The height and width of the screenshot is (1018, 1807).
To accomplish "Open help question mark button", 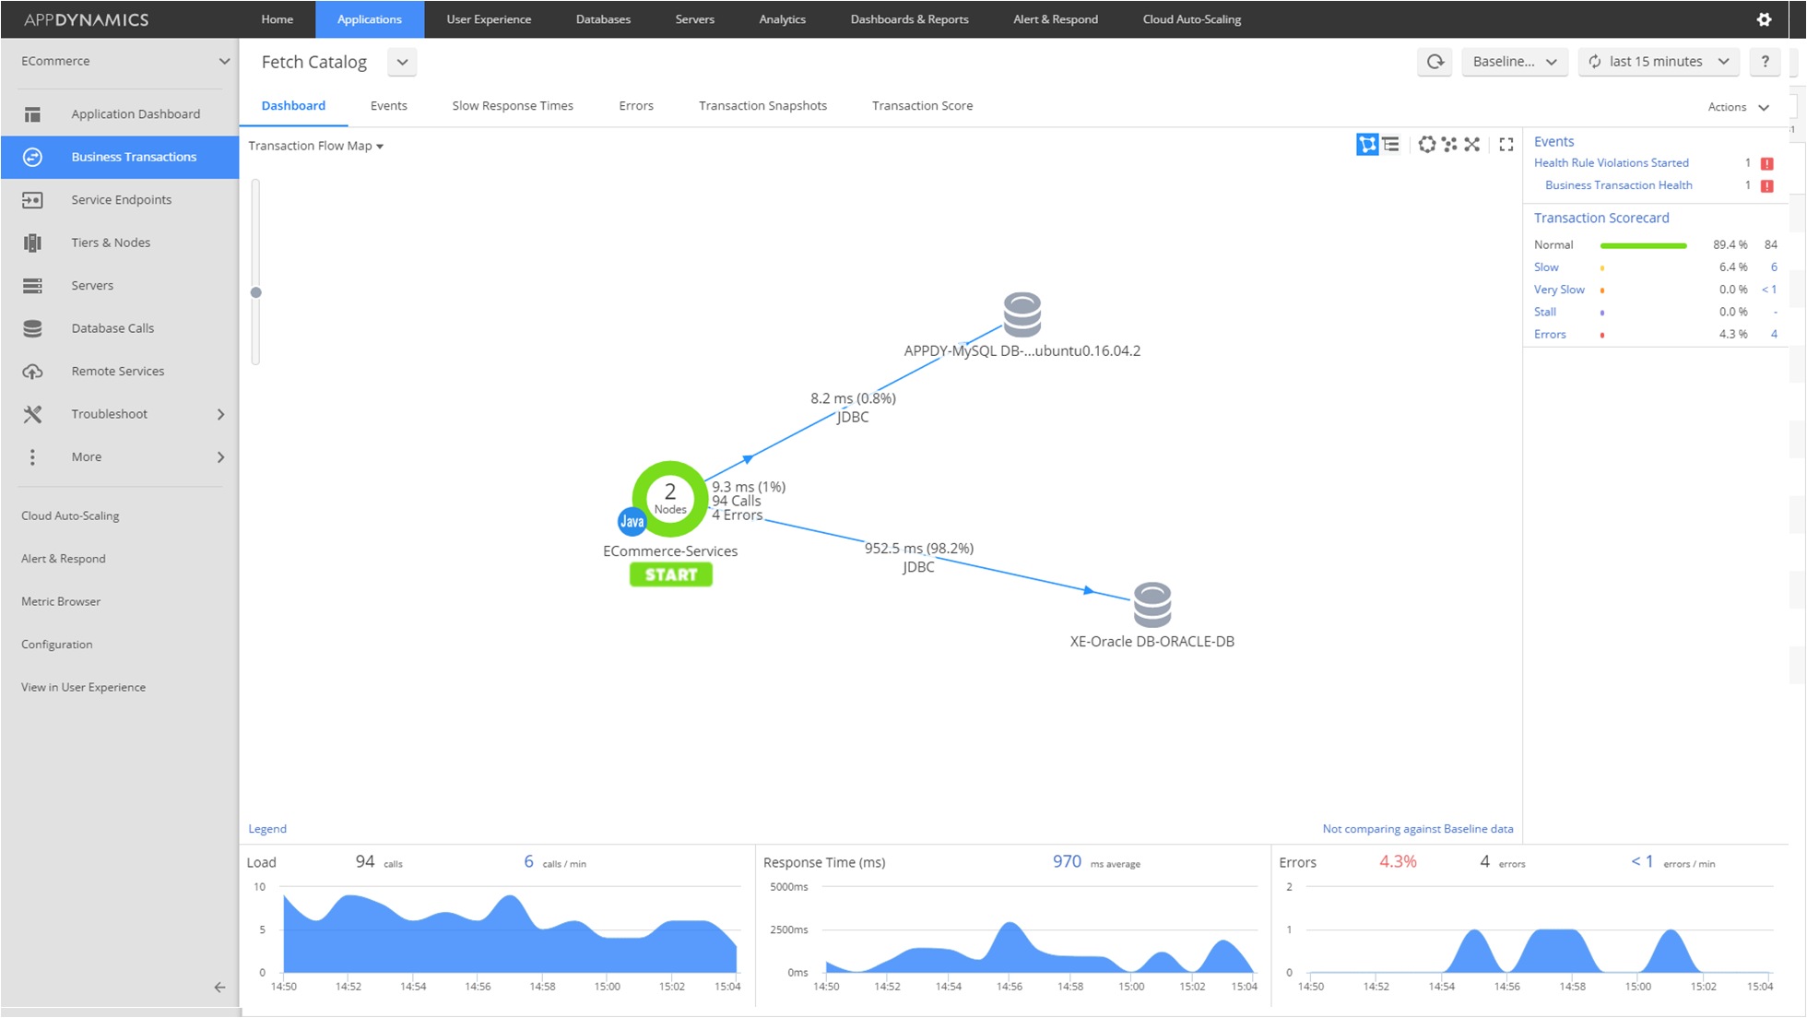I will [1765, 62].
